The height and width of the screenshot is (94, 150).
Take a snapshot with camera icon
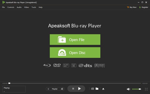coord(92,89)
